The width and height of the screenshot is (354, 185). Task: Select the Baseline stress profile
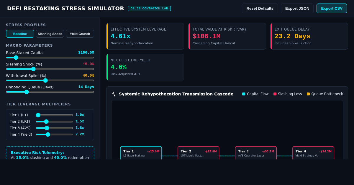click(20, 34)
